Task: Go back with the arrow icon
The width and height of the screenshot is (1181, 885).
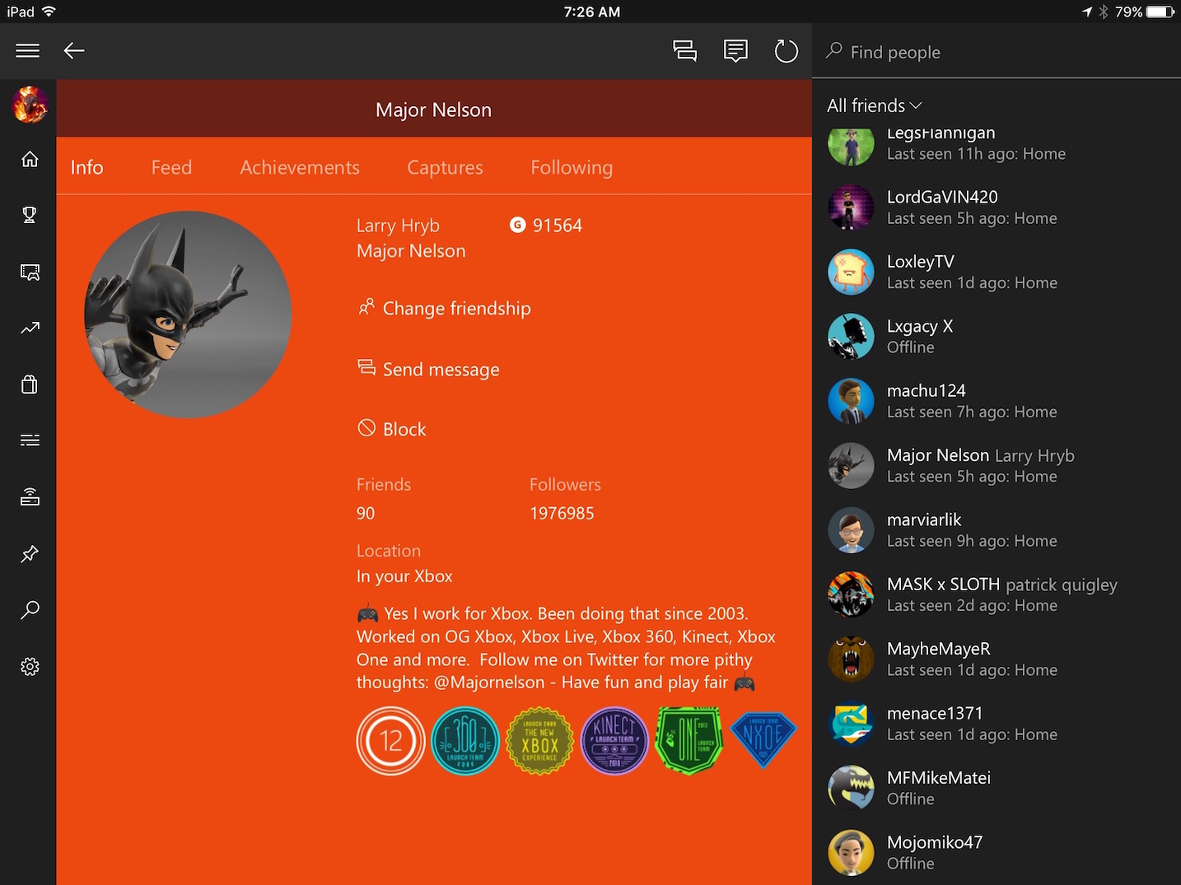Action: (x=74, y=51)
